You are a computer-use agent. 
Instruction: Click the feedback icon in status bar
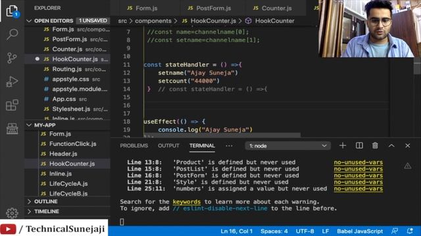click(395, 231)
